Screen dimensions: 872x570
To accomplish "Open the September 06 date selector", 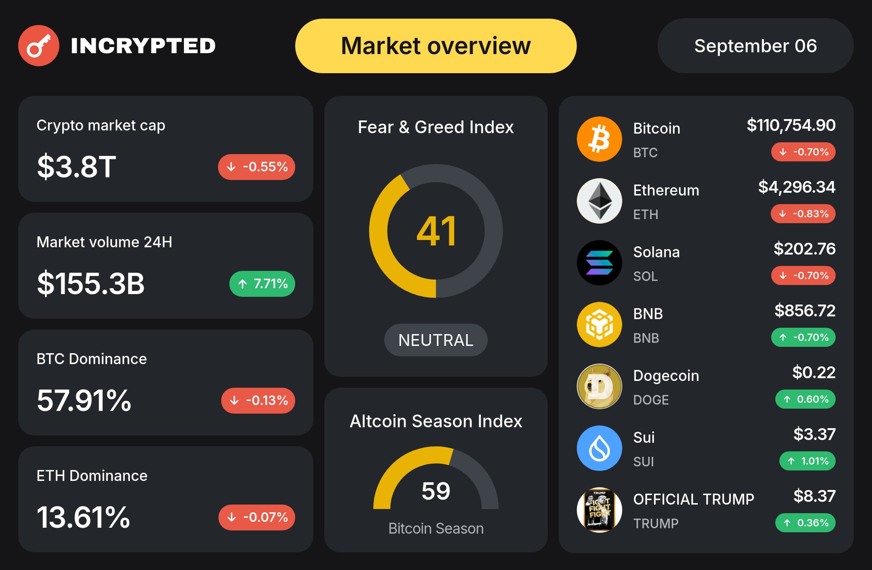I will pyautogui.click(x=755, y=46).
